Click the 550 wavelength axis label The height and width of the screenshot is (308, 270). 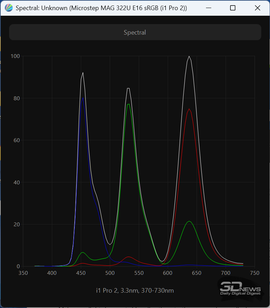pos(139,273)
